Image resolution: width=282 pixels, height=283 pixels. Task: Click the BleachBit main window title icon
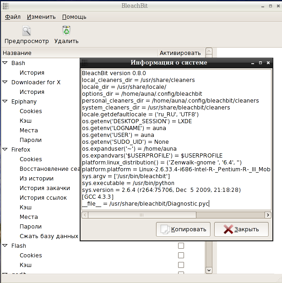6,6
